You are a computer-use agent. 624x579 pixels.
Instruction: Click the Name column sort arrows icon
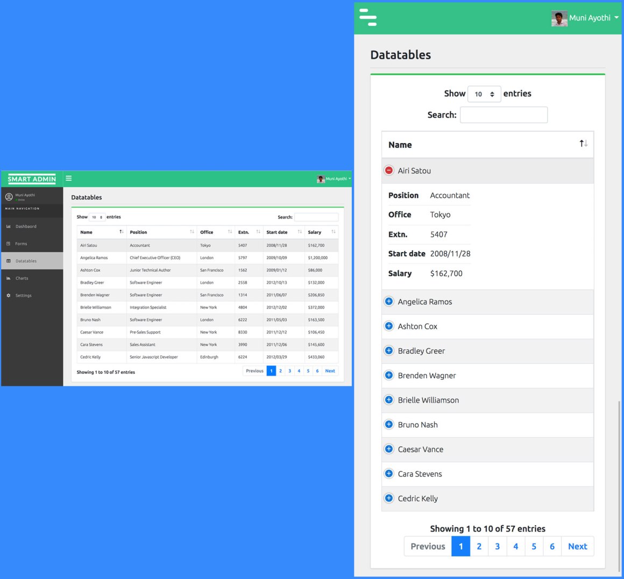[x=583, y=143]
